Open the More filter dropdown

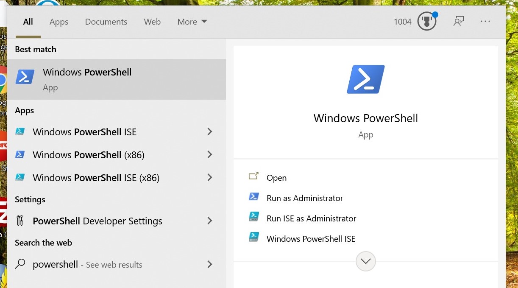192,22
